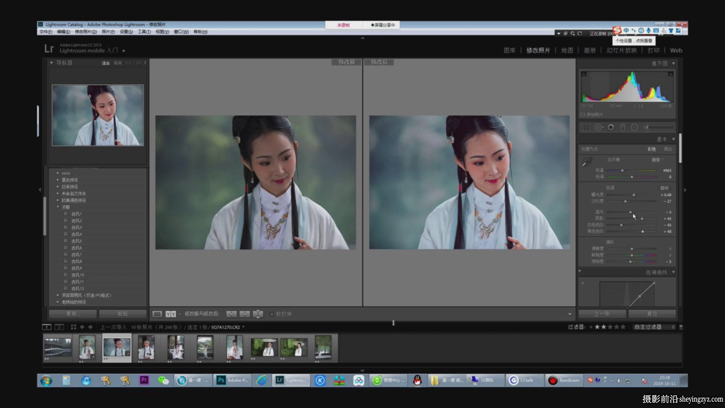
Task: Copy after settings to before icon
Action: click(245, 314)
